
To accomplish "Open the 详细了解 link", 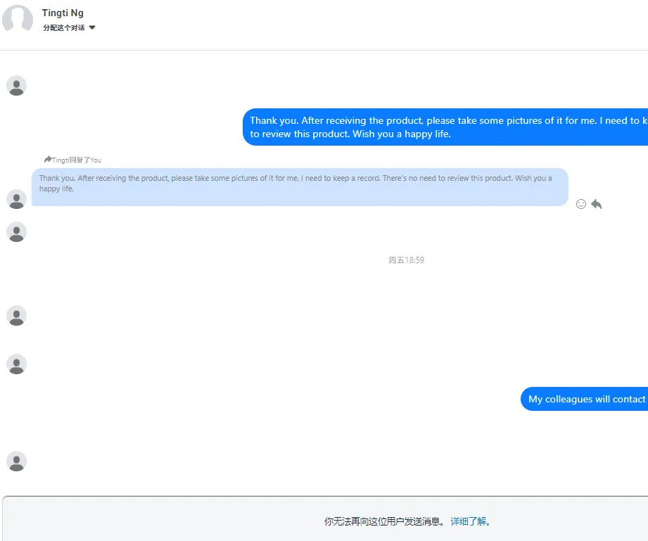I will pos(470,521).
